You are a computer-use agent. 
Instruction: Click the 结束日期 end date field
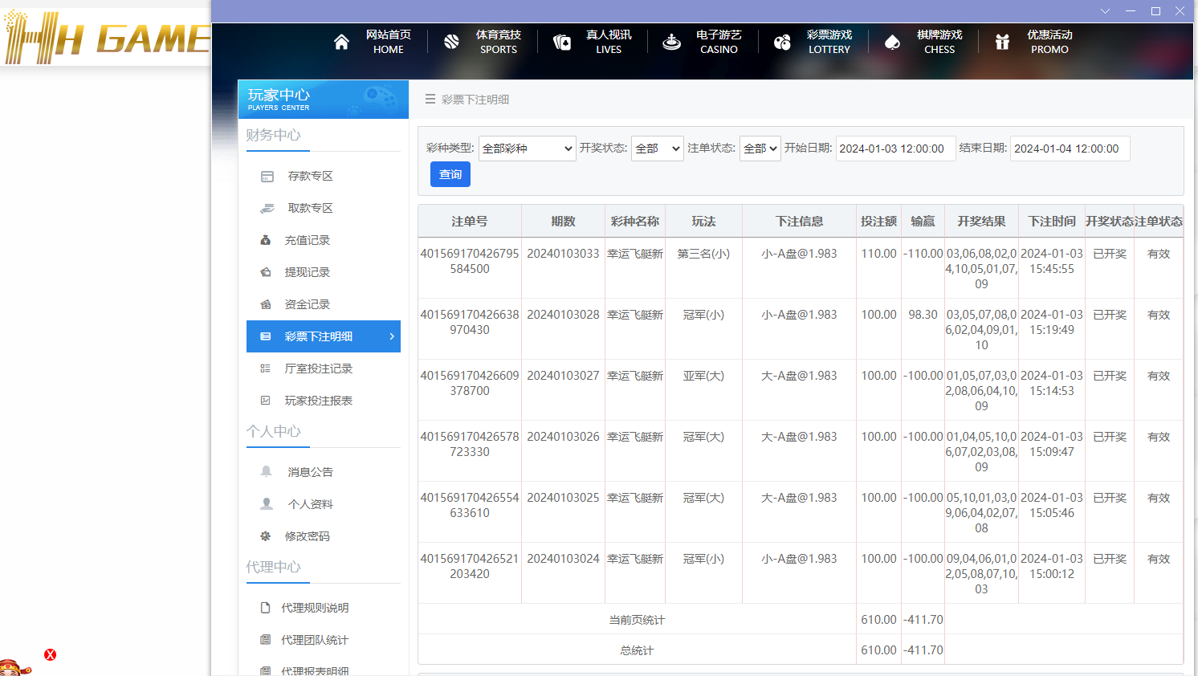pyautogui.click(x=1070, y=149)
